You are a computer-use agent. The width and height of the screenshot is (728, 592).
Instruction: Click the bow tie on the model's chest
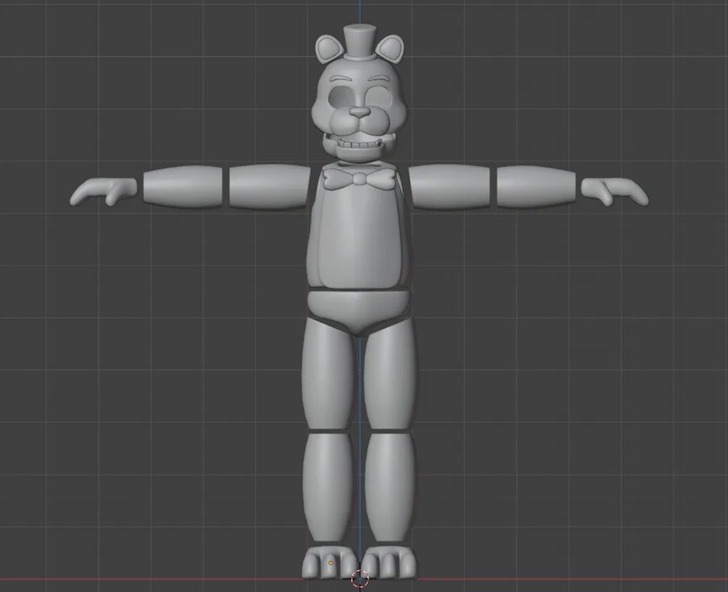(x=359, y=179)
